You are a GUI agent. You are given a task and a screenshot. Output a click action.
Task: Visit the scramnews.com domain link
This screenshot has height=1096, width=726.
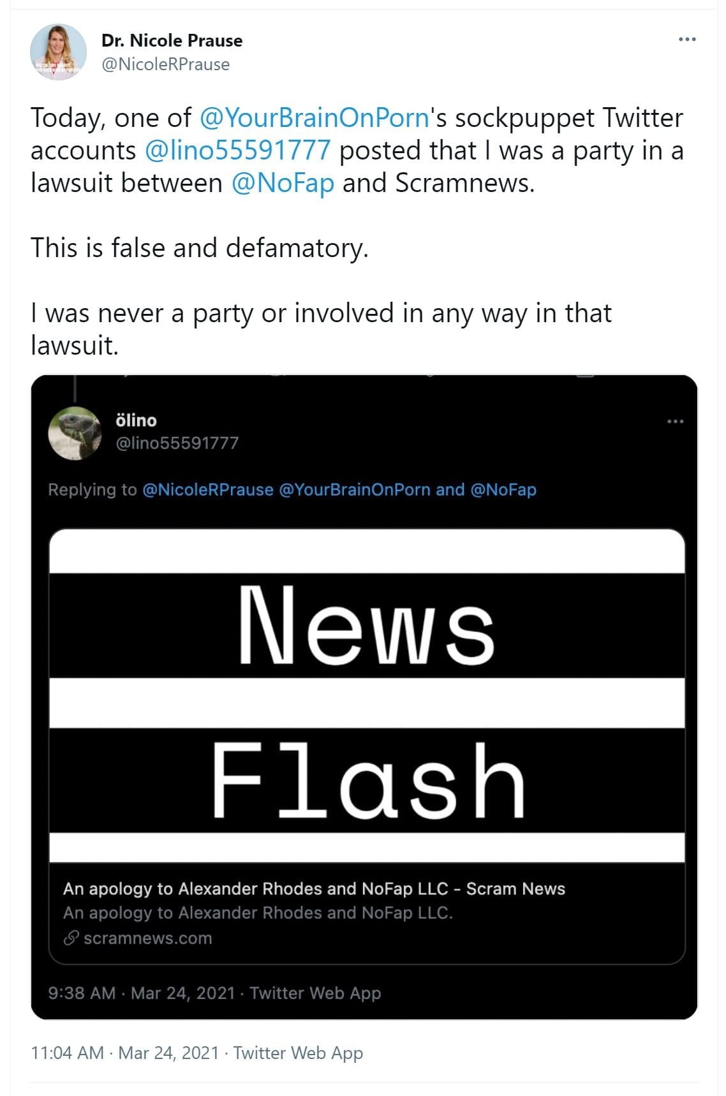(147, 938)
